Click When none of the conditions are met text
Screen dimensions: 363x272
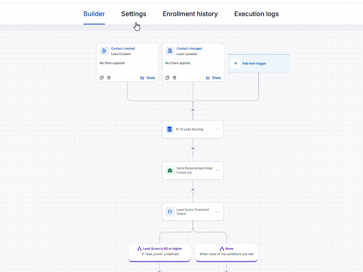[227, 254]
